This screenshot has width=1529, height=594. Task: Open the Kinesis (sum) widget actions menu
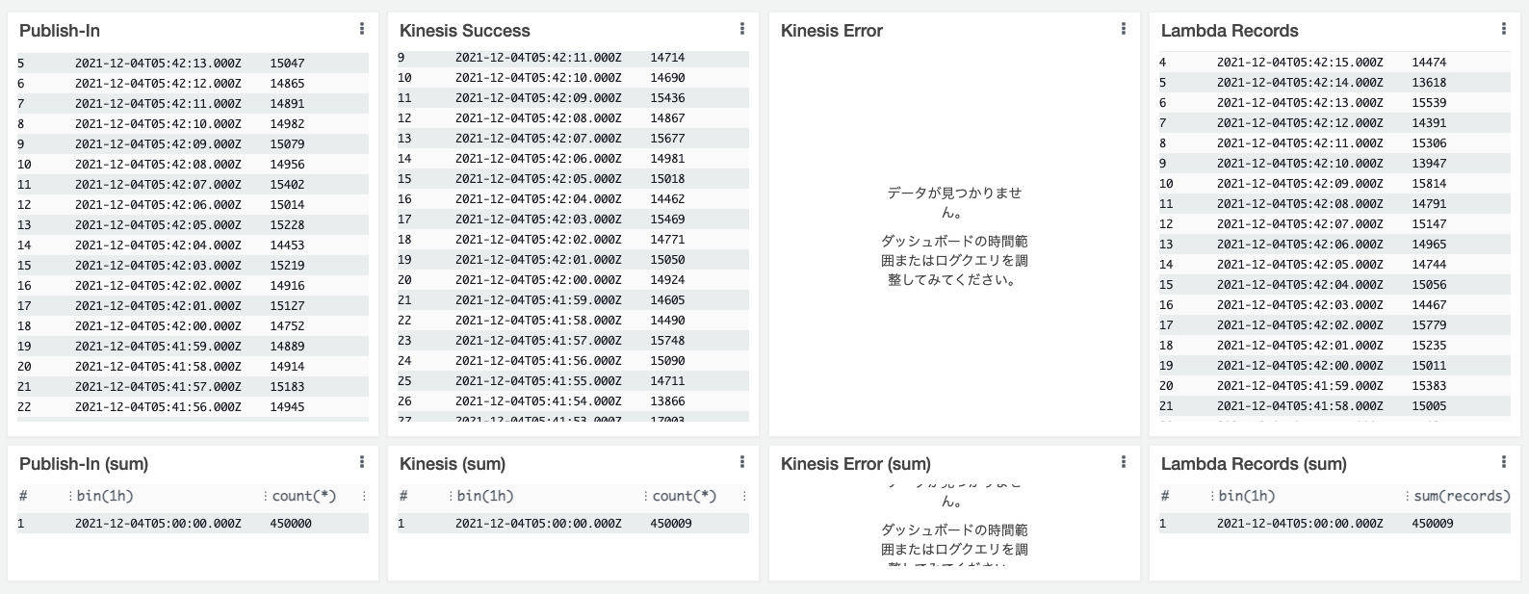(742, 462)
